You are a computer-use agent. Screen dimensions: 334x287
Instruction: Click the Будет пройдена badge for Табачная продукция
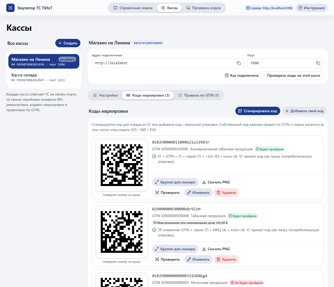coord(242,216)
